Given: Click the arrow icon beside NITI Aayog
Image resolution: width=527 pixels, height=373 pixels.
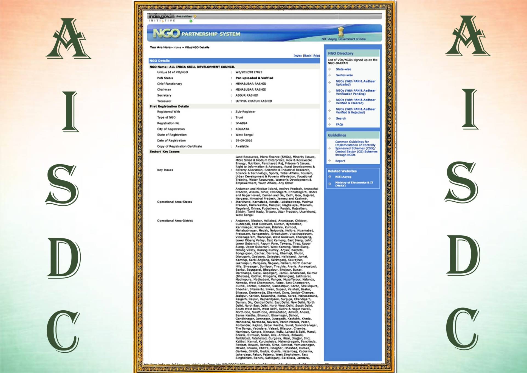Looking at the screenshot, I should 330,177.
